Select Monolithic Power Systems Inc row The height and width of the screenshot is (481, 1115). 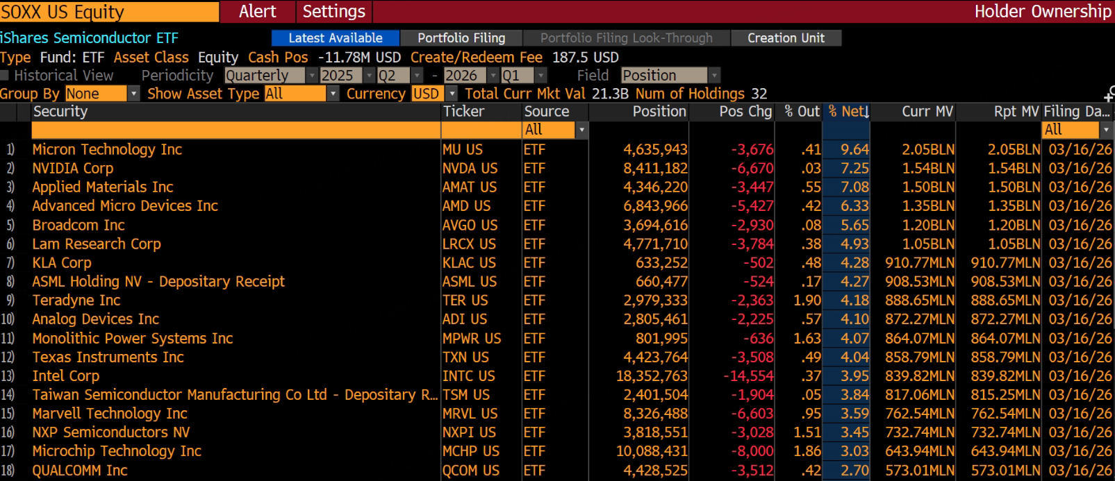557,338
